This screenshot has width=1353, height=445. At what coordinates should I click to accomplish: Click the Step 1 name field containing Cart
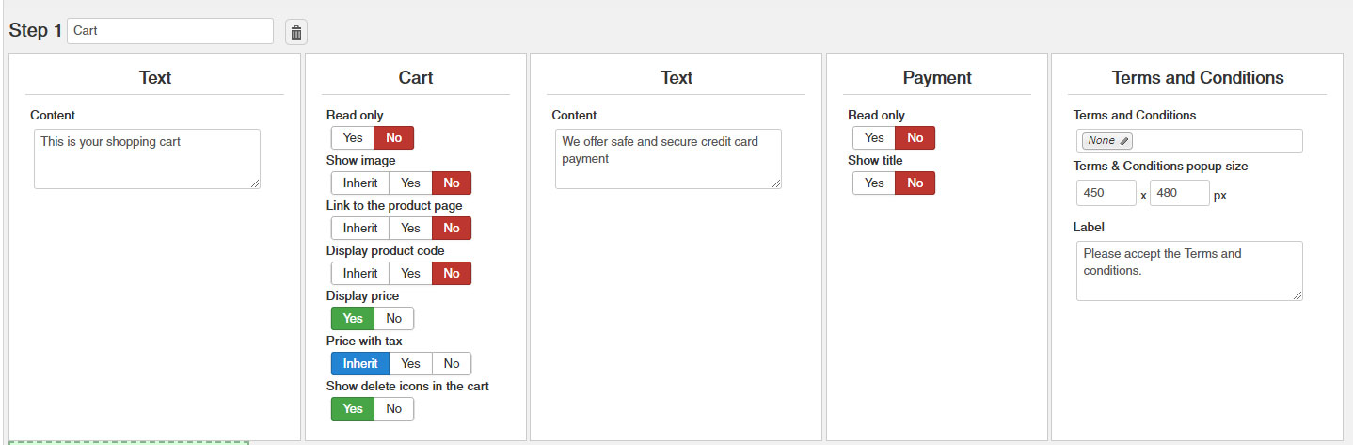tap(169, 31)
